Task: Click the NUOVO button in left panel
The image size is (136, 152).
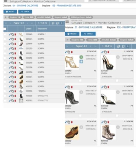Action: point(10,12)
